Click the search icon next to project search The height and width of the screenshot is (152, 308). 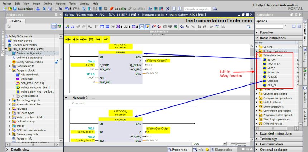pos(215,9)
